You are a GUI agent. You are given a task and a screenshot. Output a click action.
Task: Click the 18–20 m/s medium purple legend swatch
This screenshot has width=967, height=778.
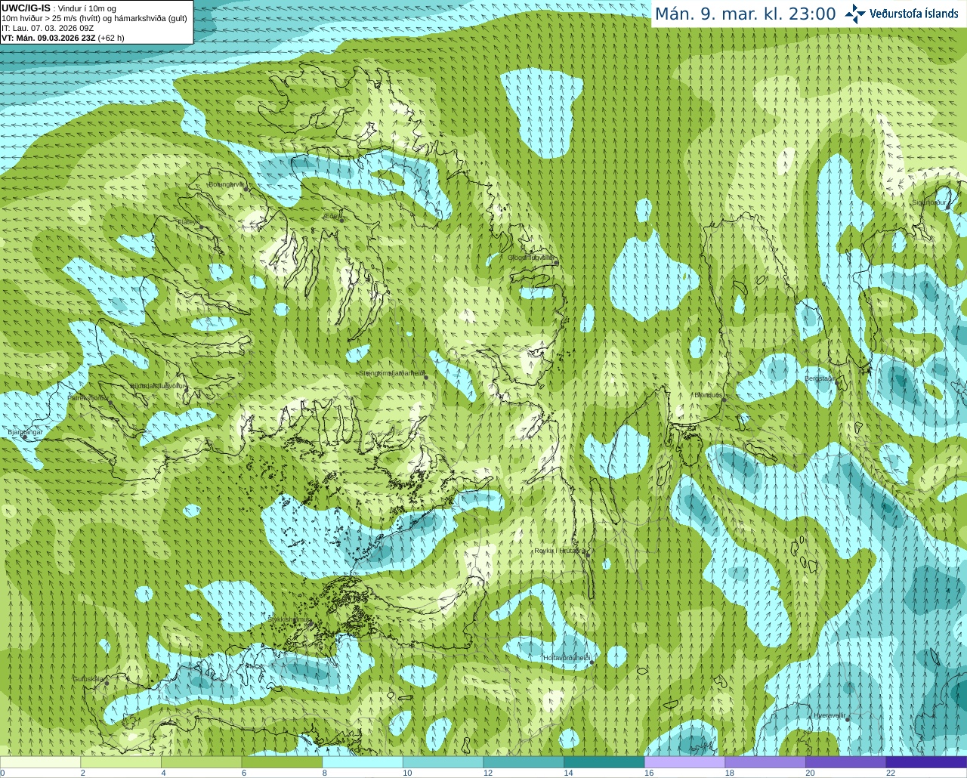coord(765,762)
